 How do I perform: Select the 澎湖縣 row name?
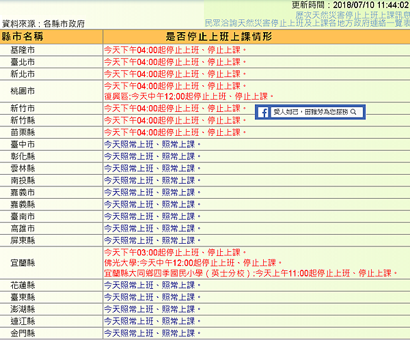(23, 309)
